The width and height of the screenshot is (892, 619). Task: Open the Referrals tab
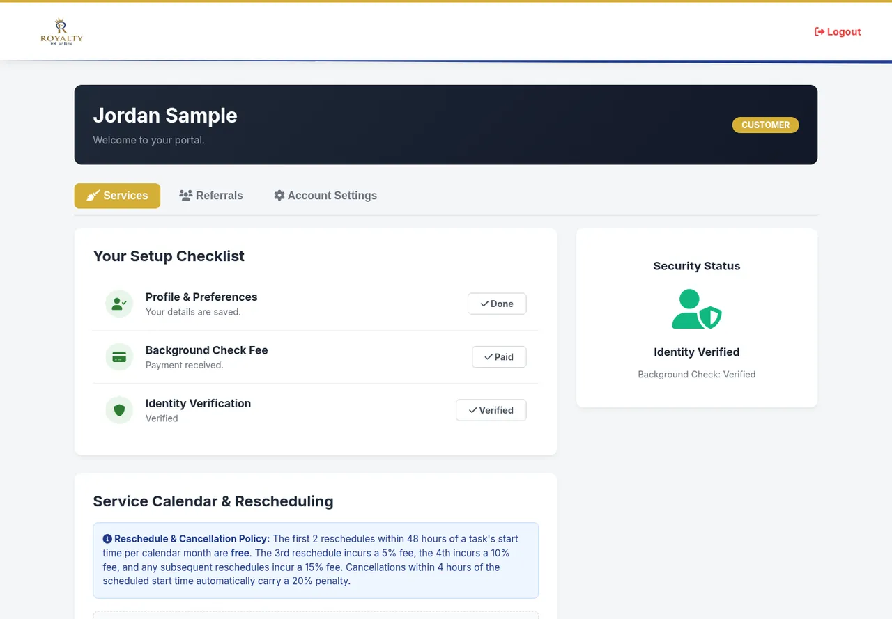(211, 196)
